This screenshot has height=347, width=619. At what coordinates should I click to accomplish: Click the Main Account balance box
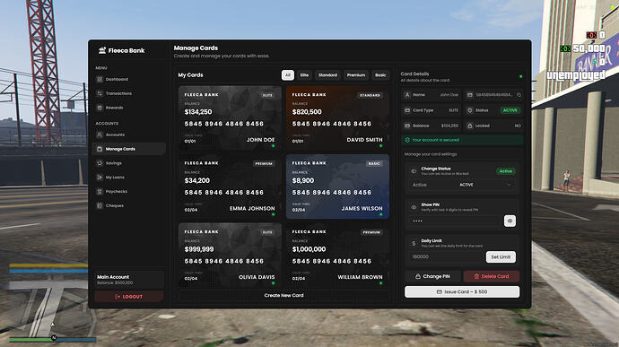click(128, 280)
